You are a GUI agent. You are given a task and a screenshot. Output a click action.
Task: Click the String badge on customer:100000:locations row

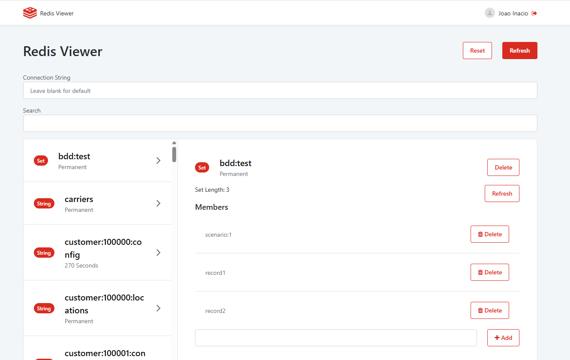coord(44,309)
